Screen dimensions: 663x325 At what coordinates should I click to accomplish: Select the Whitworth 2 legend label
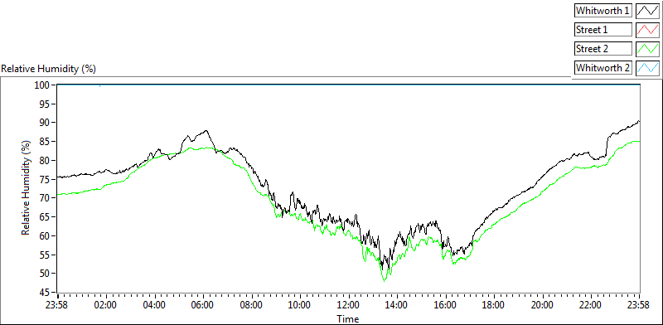pyautogui.click(x=603, y=68)
